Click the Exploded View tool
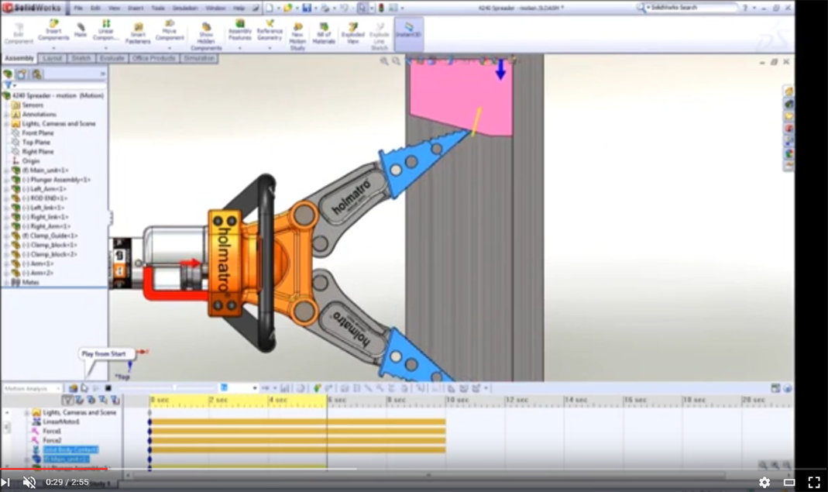Screen dimensions: 828x492 [352, 33]
